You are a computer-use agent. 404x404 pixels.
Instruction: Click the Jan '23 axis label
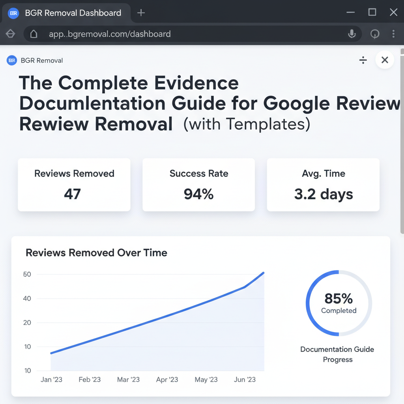tap(52, 380)
